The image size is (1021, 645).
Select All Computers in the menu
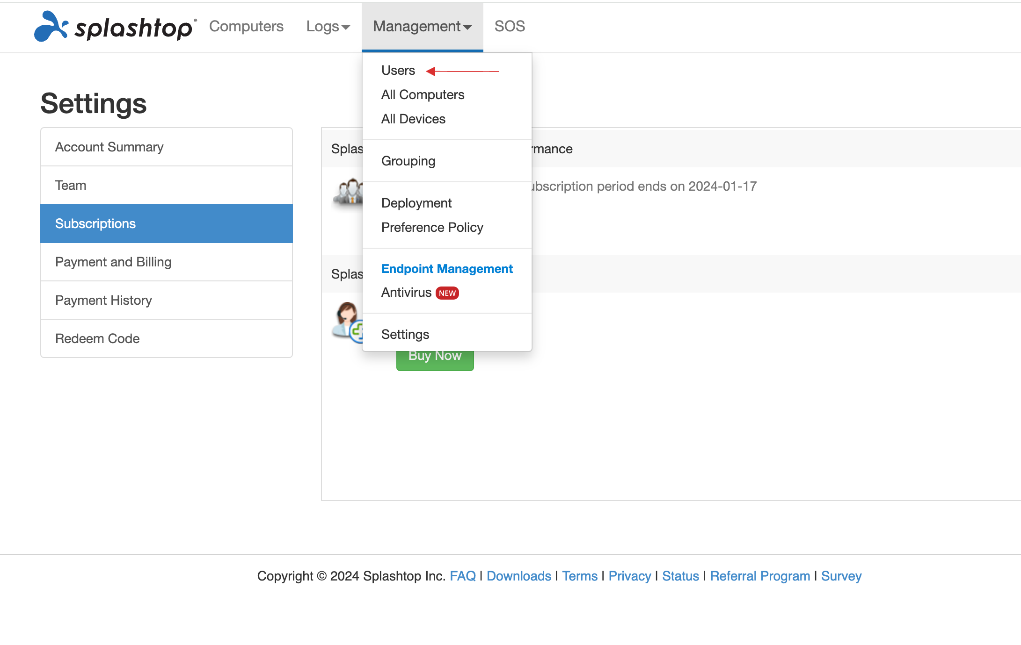click(423, 94)
